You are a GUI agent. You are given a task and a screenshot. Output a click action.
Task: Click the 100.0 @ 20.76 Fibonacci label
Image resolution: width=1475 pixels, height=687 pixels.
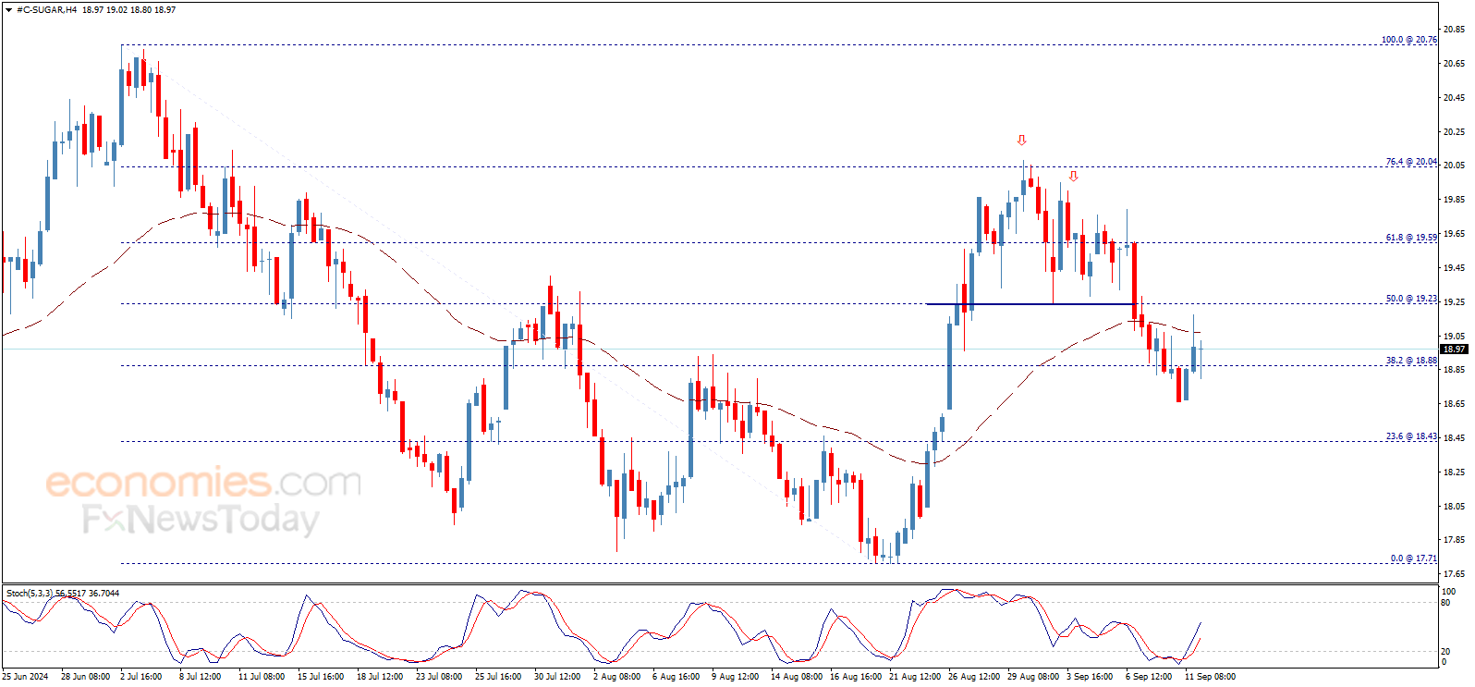[1408, 40]
